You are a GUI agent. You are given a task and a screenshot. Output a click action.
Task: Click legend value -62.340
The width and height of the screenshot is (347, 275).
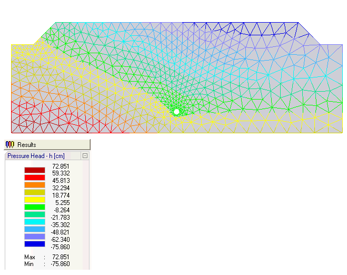[60, 240]
